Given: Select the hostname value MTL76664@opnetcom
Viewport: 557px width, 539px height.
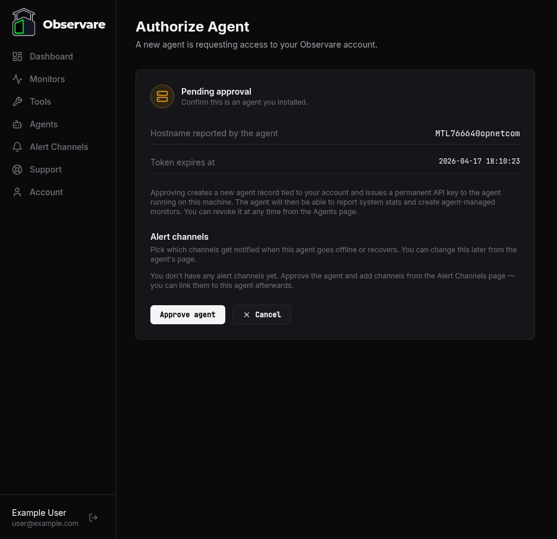Looking at the screenshot, I should [x=477, y=133].
